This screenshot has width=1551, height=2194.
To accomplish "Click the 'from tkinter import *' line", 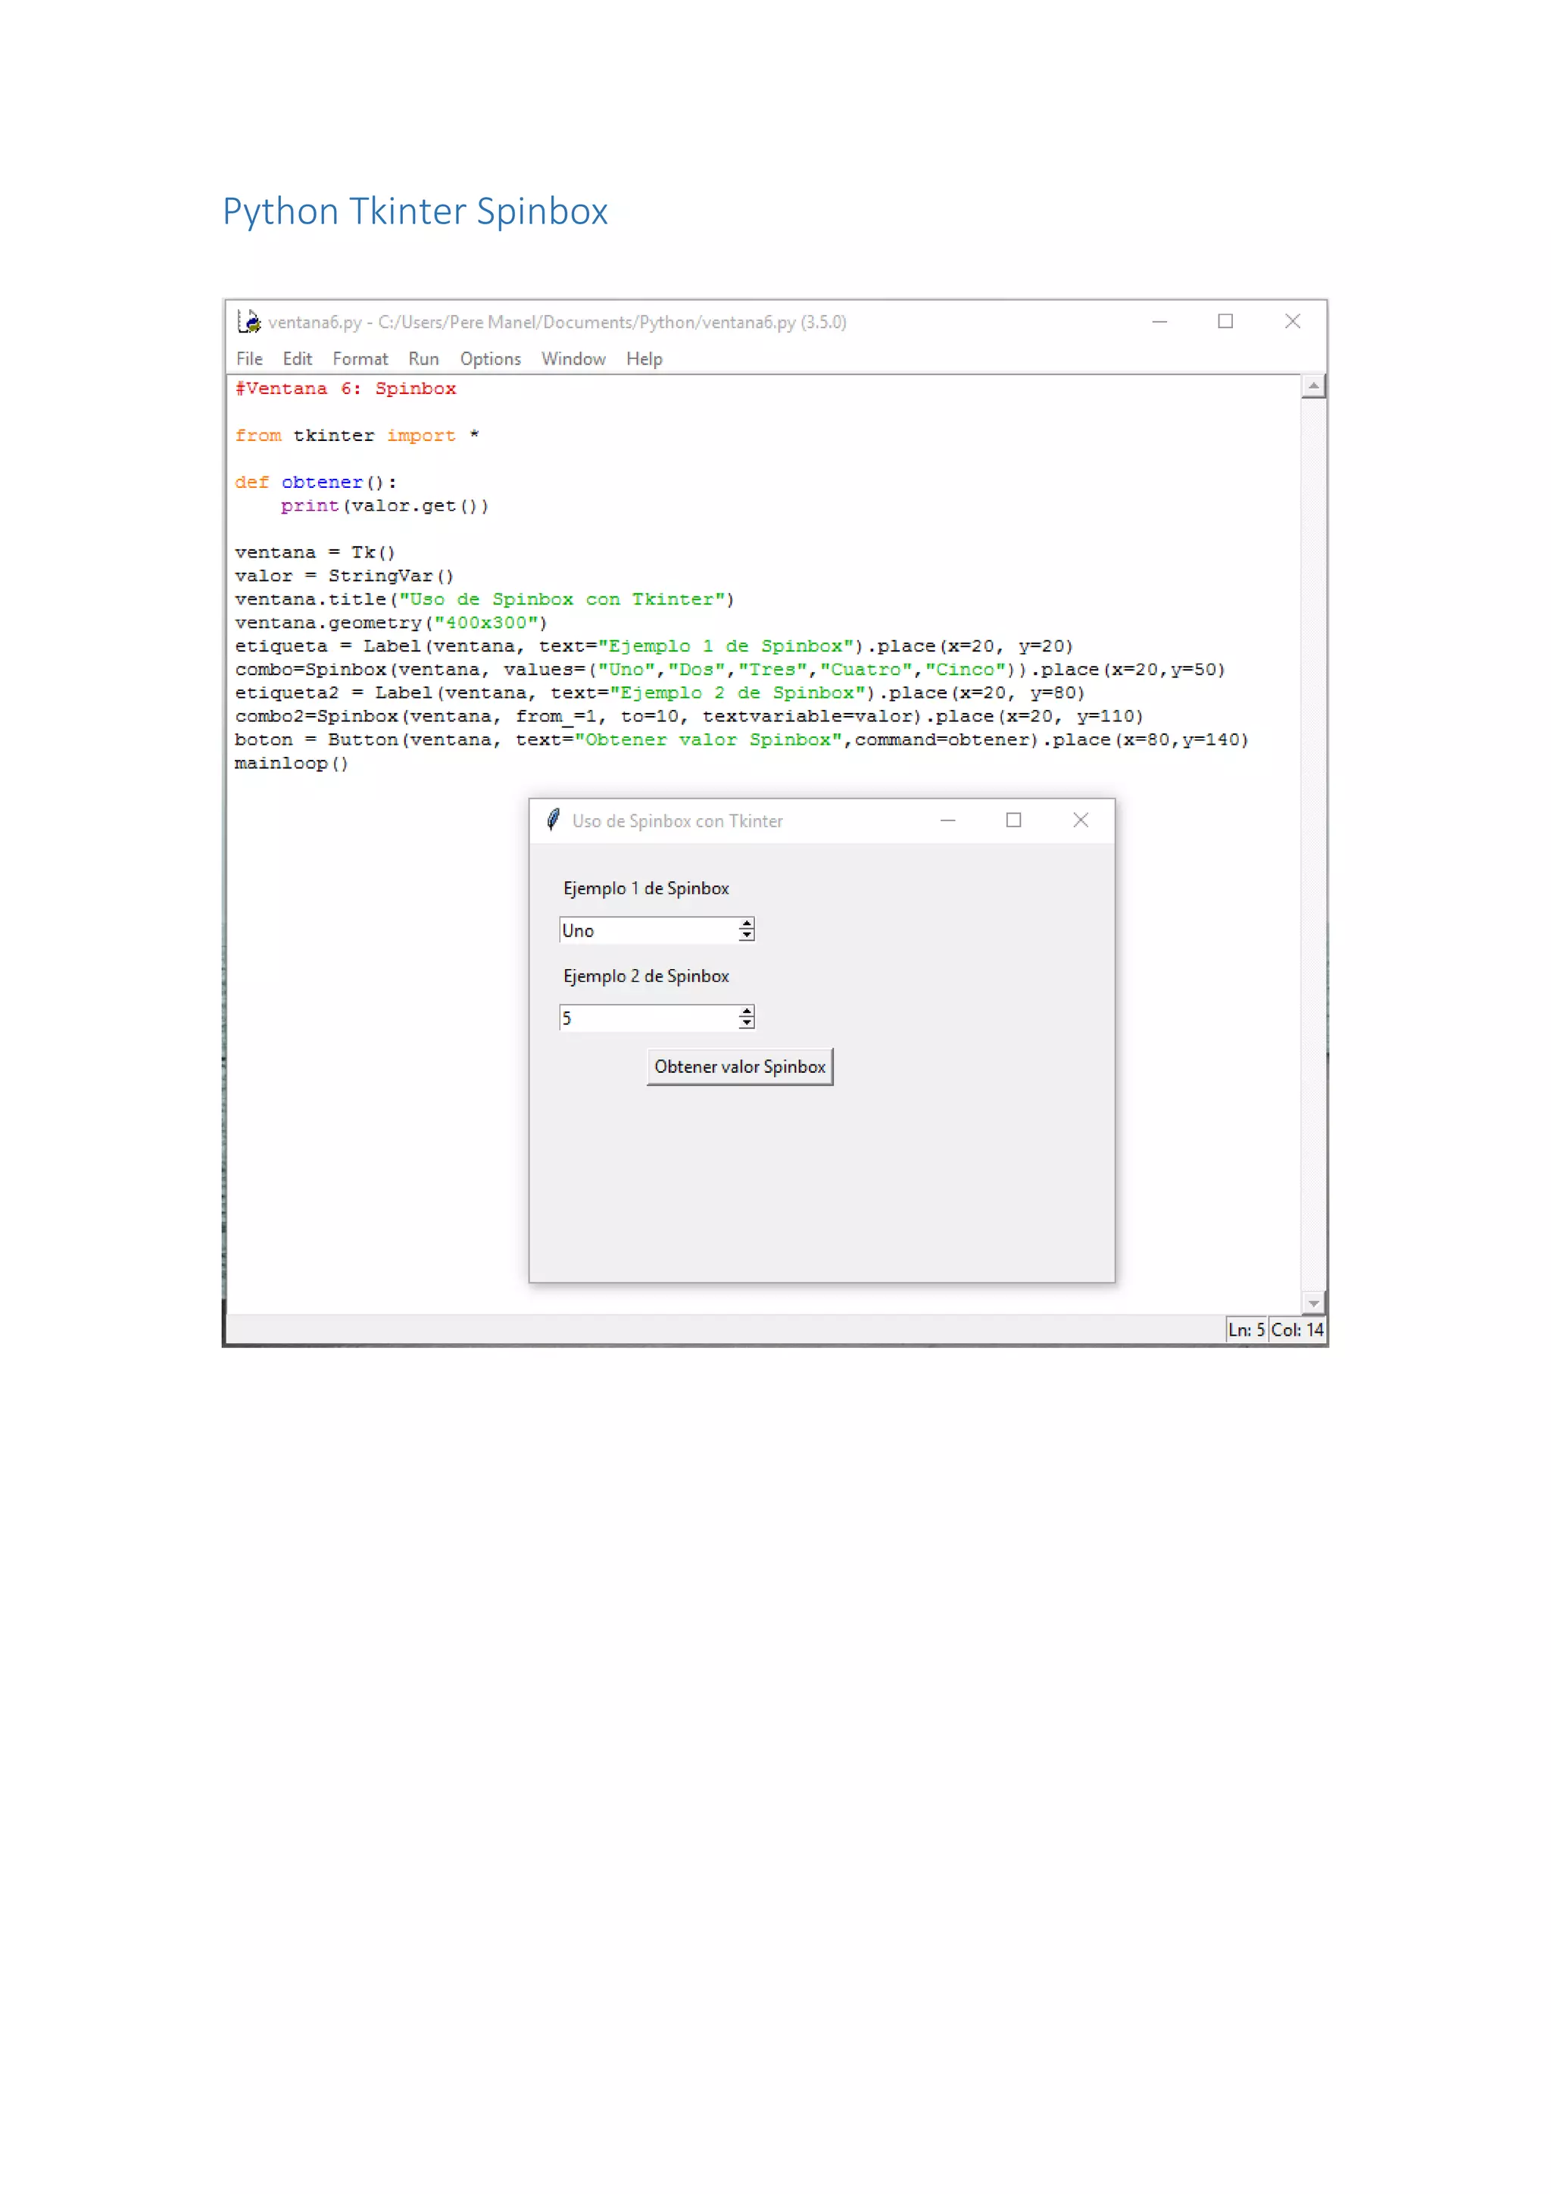I will click(357, 435).
